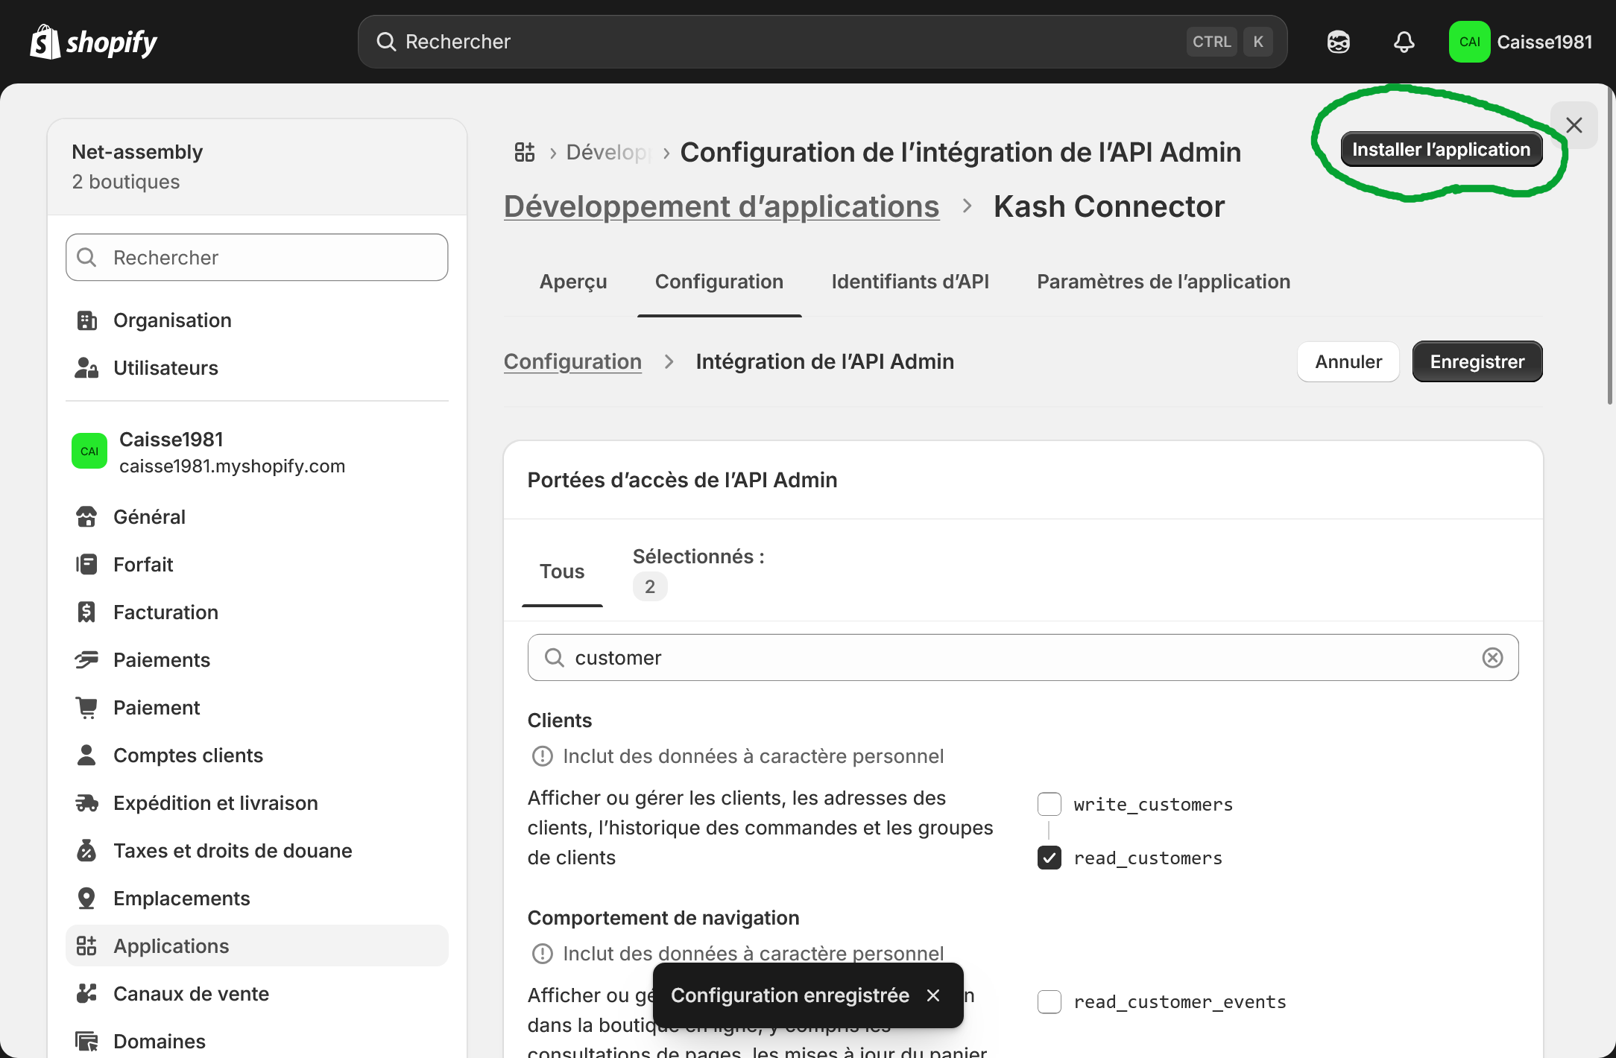This screenshot has width=1616, height=1058.
Task: Open the Forfait settings page
Action: pyautogui.click(x=256, y=565)
